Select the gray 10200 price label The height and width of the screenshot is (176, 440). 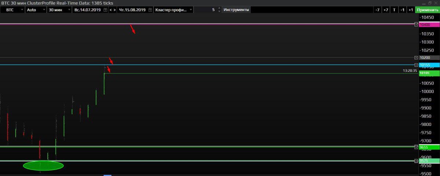(429, 58)
